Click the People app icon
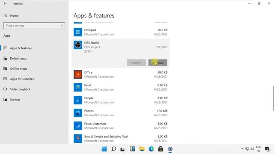Screen dimensions: 274x154 [x=78, y=100]
